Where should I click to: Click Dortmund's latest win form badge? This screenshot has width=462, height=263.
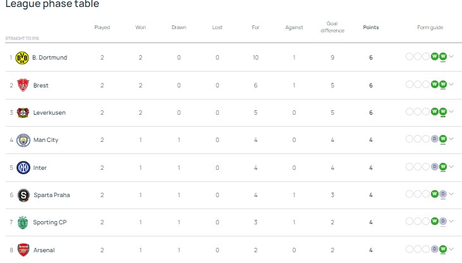443,57
